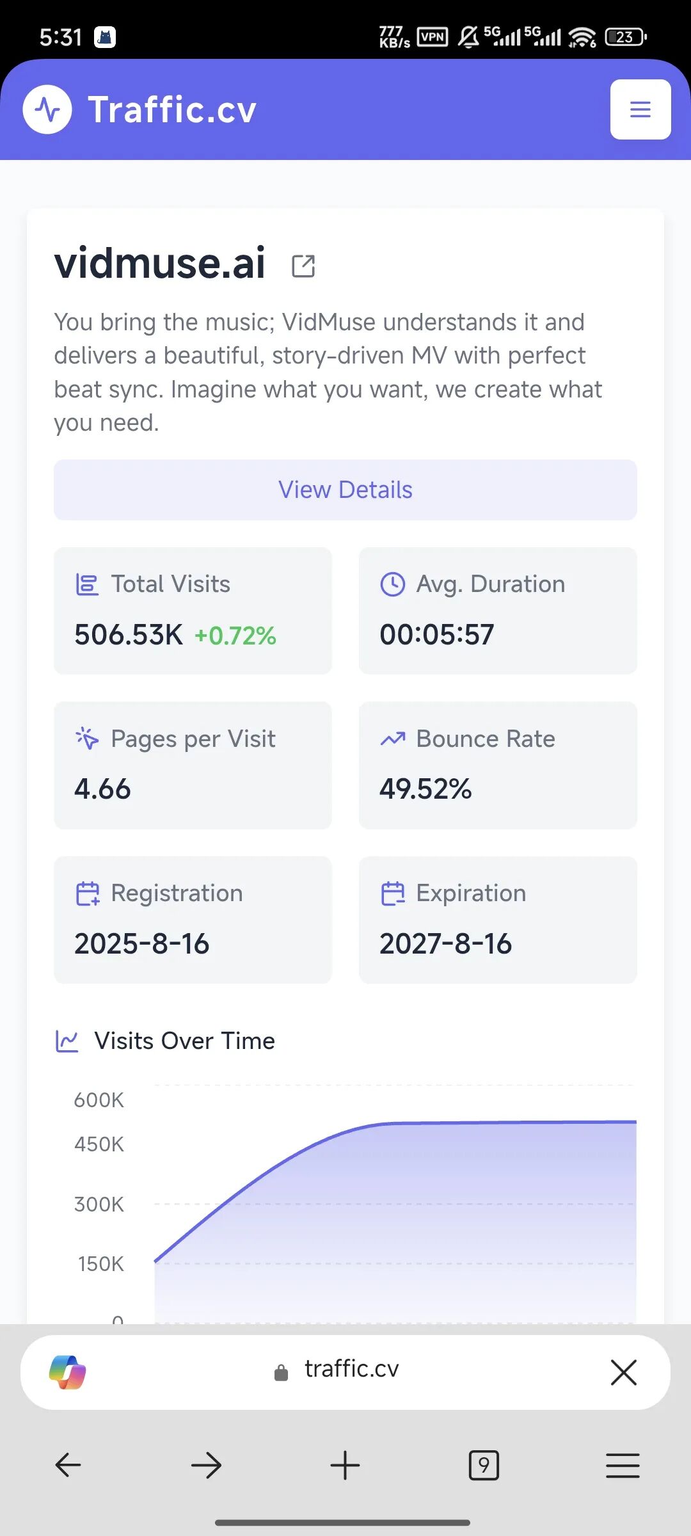Click the Traffic.cv site title
The height and width of the screenshot is (1536, 691).
click(172, 109)
